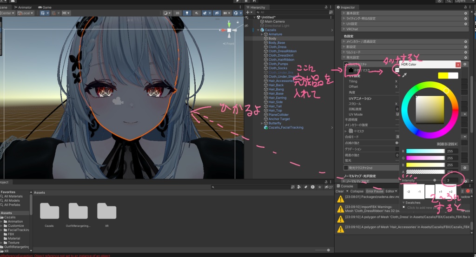Expand the VRChat section in Inspector

(405, 29)
